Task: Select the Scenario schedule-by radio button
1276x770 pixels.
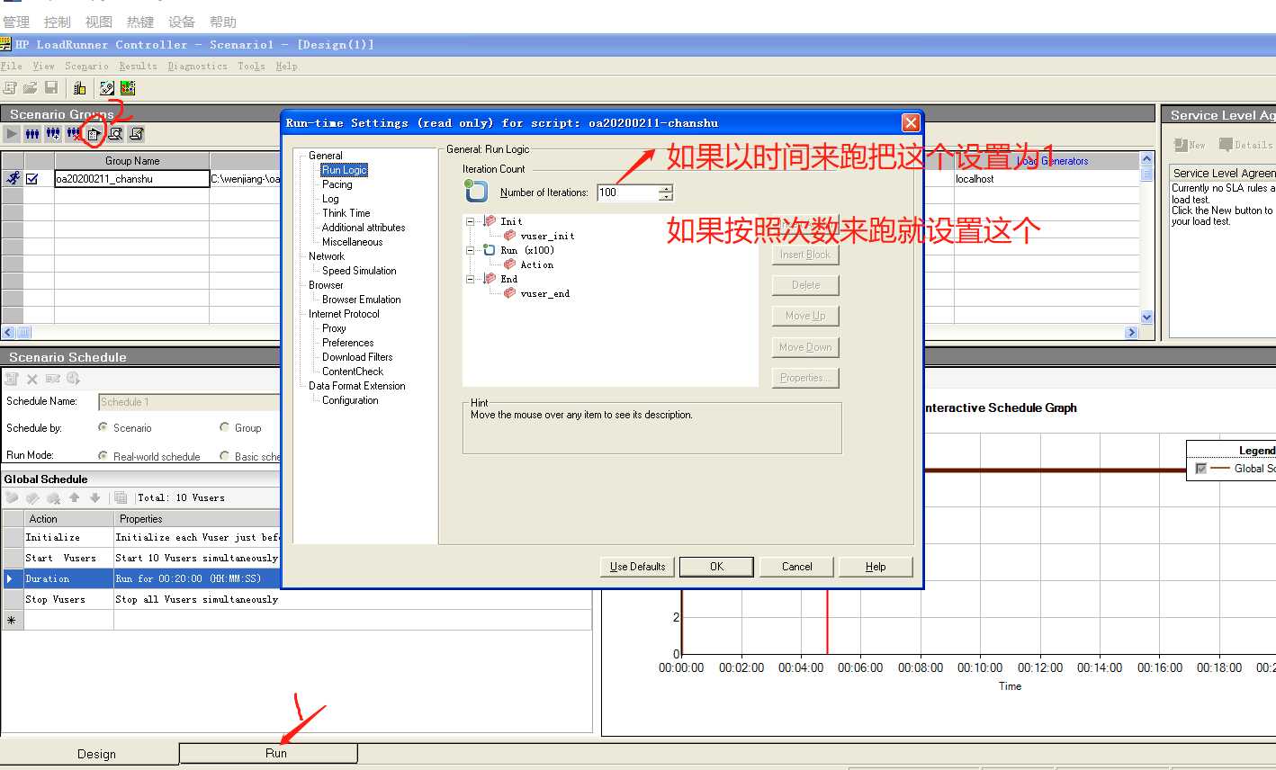Action: coord(103,427)
